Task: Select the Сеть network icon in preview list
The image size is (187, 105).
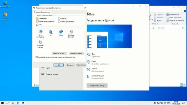Action: [61, 33]
